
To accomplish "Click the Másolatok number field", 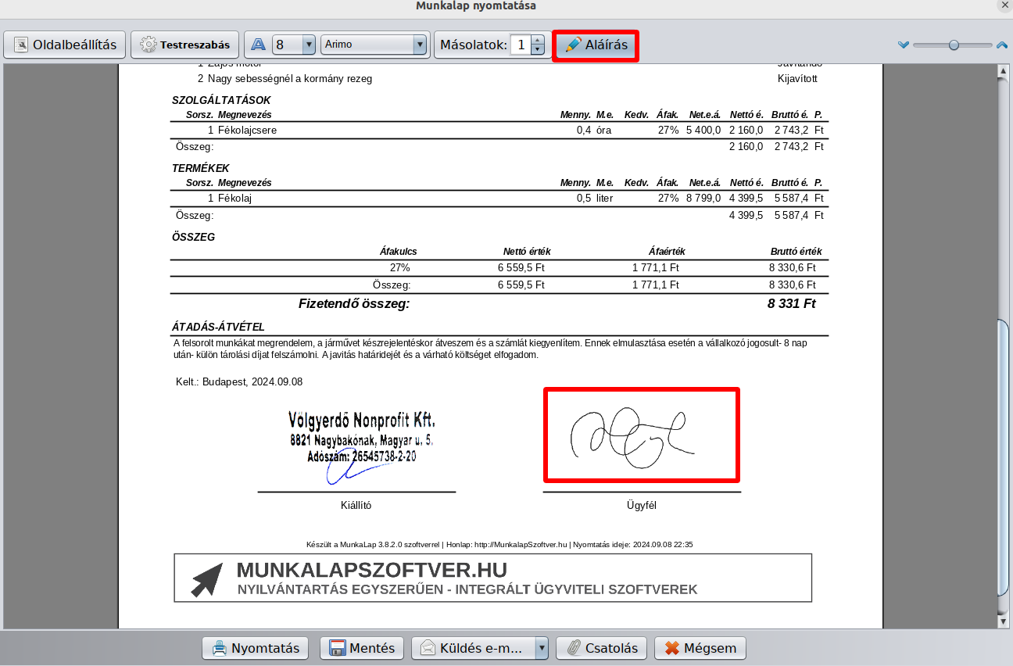I will click(x=520, y=45).
